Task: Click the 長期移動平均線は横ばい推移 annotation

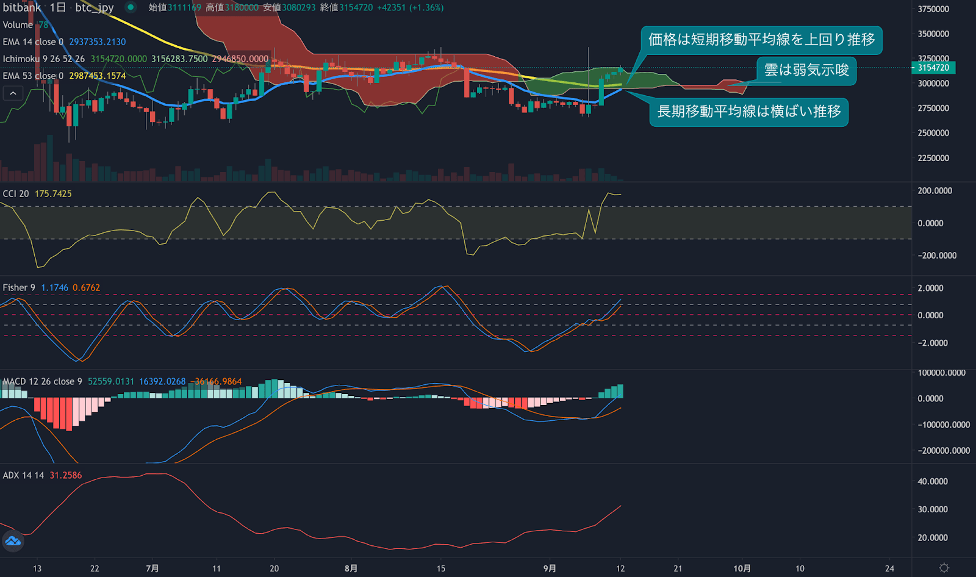Action: pos(748,112)
